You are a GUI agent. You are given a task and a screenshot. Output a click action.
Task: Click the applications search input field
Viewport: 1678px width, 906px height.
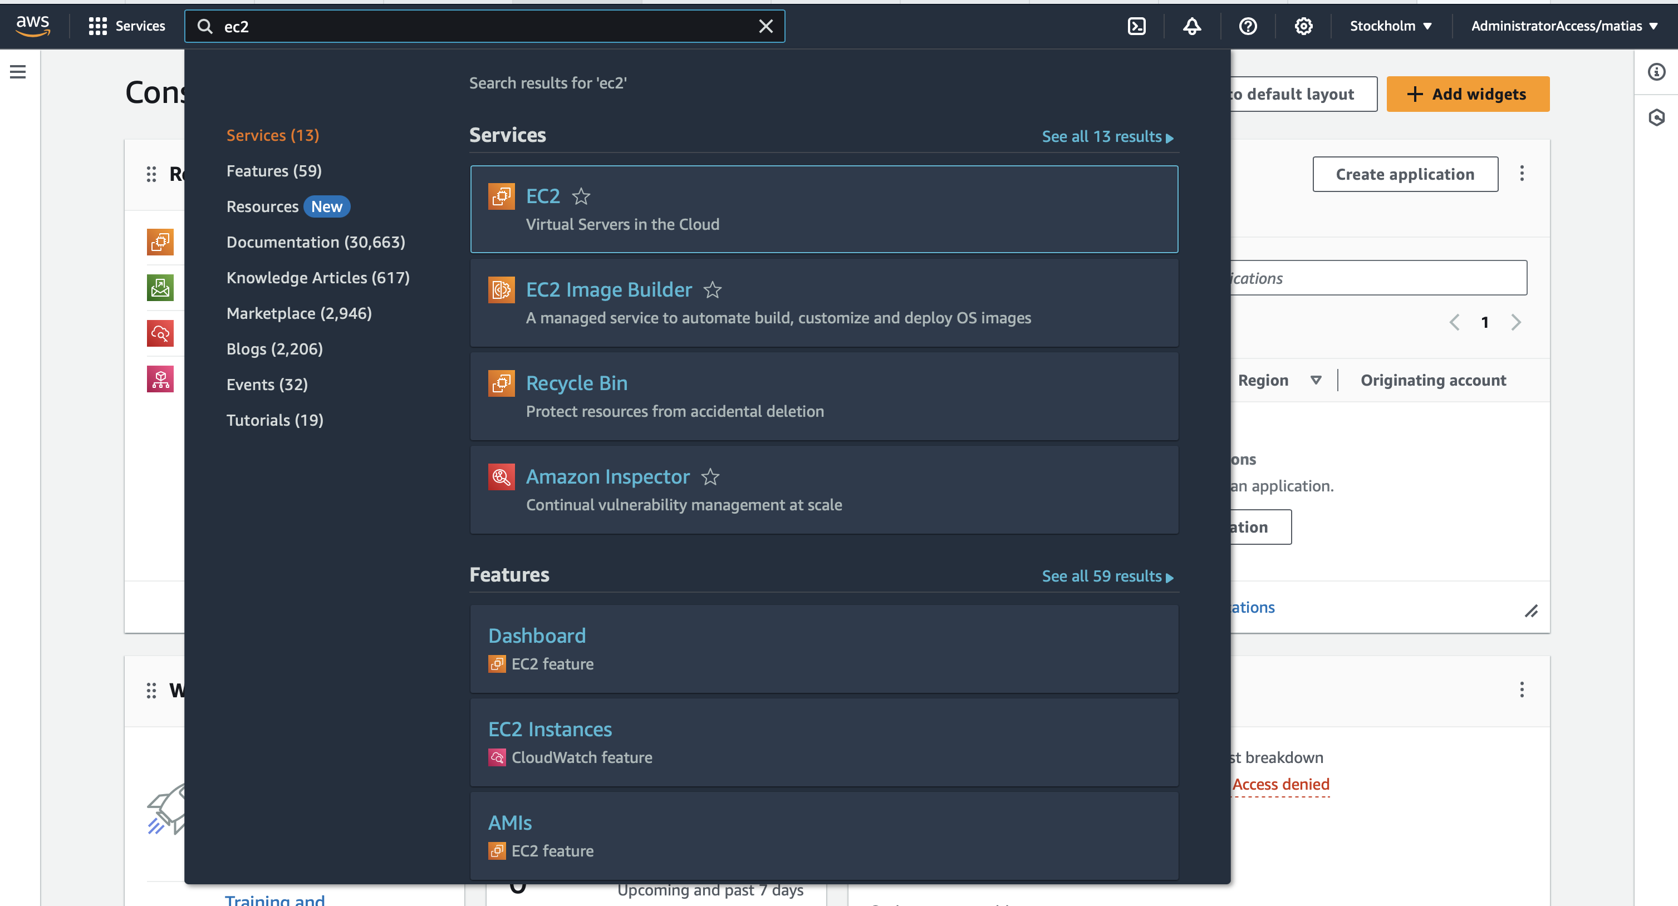click(1378, 278)
